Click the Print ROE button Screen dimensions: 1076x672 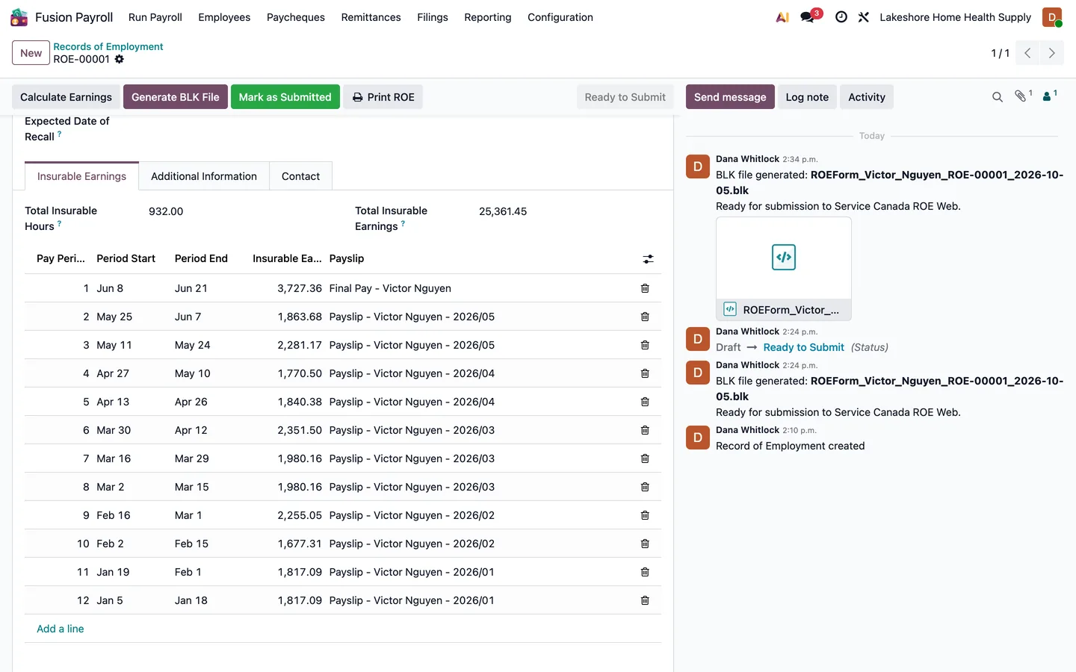click(383, 97)
